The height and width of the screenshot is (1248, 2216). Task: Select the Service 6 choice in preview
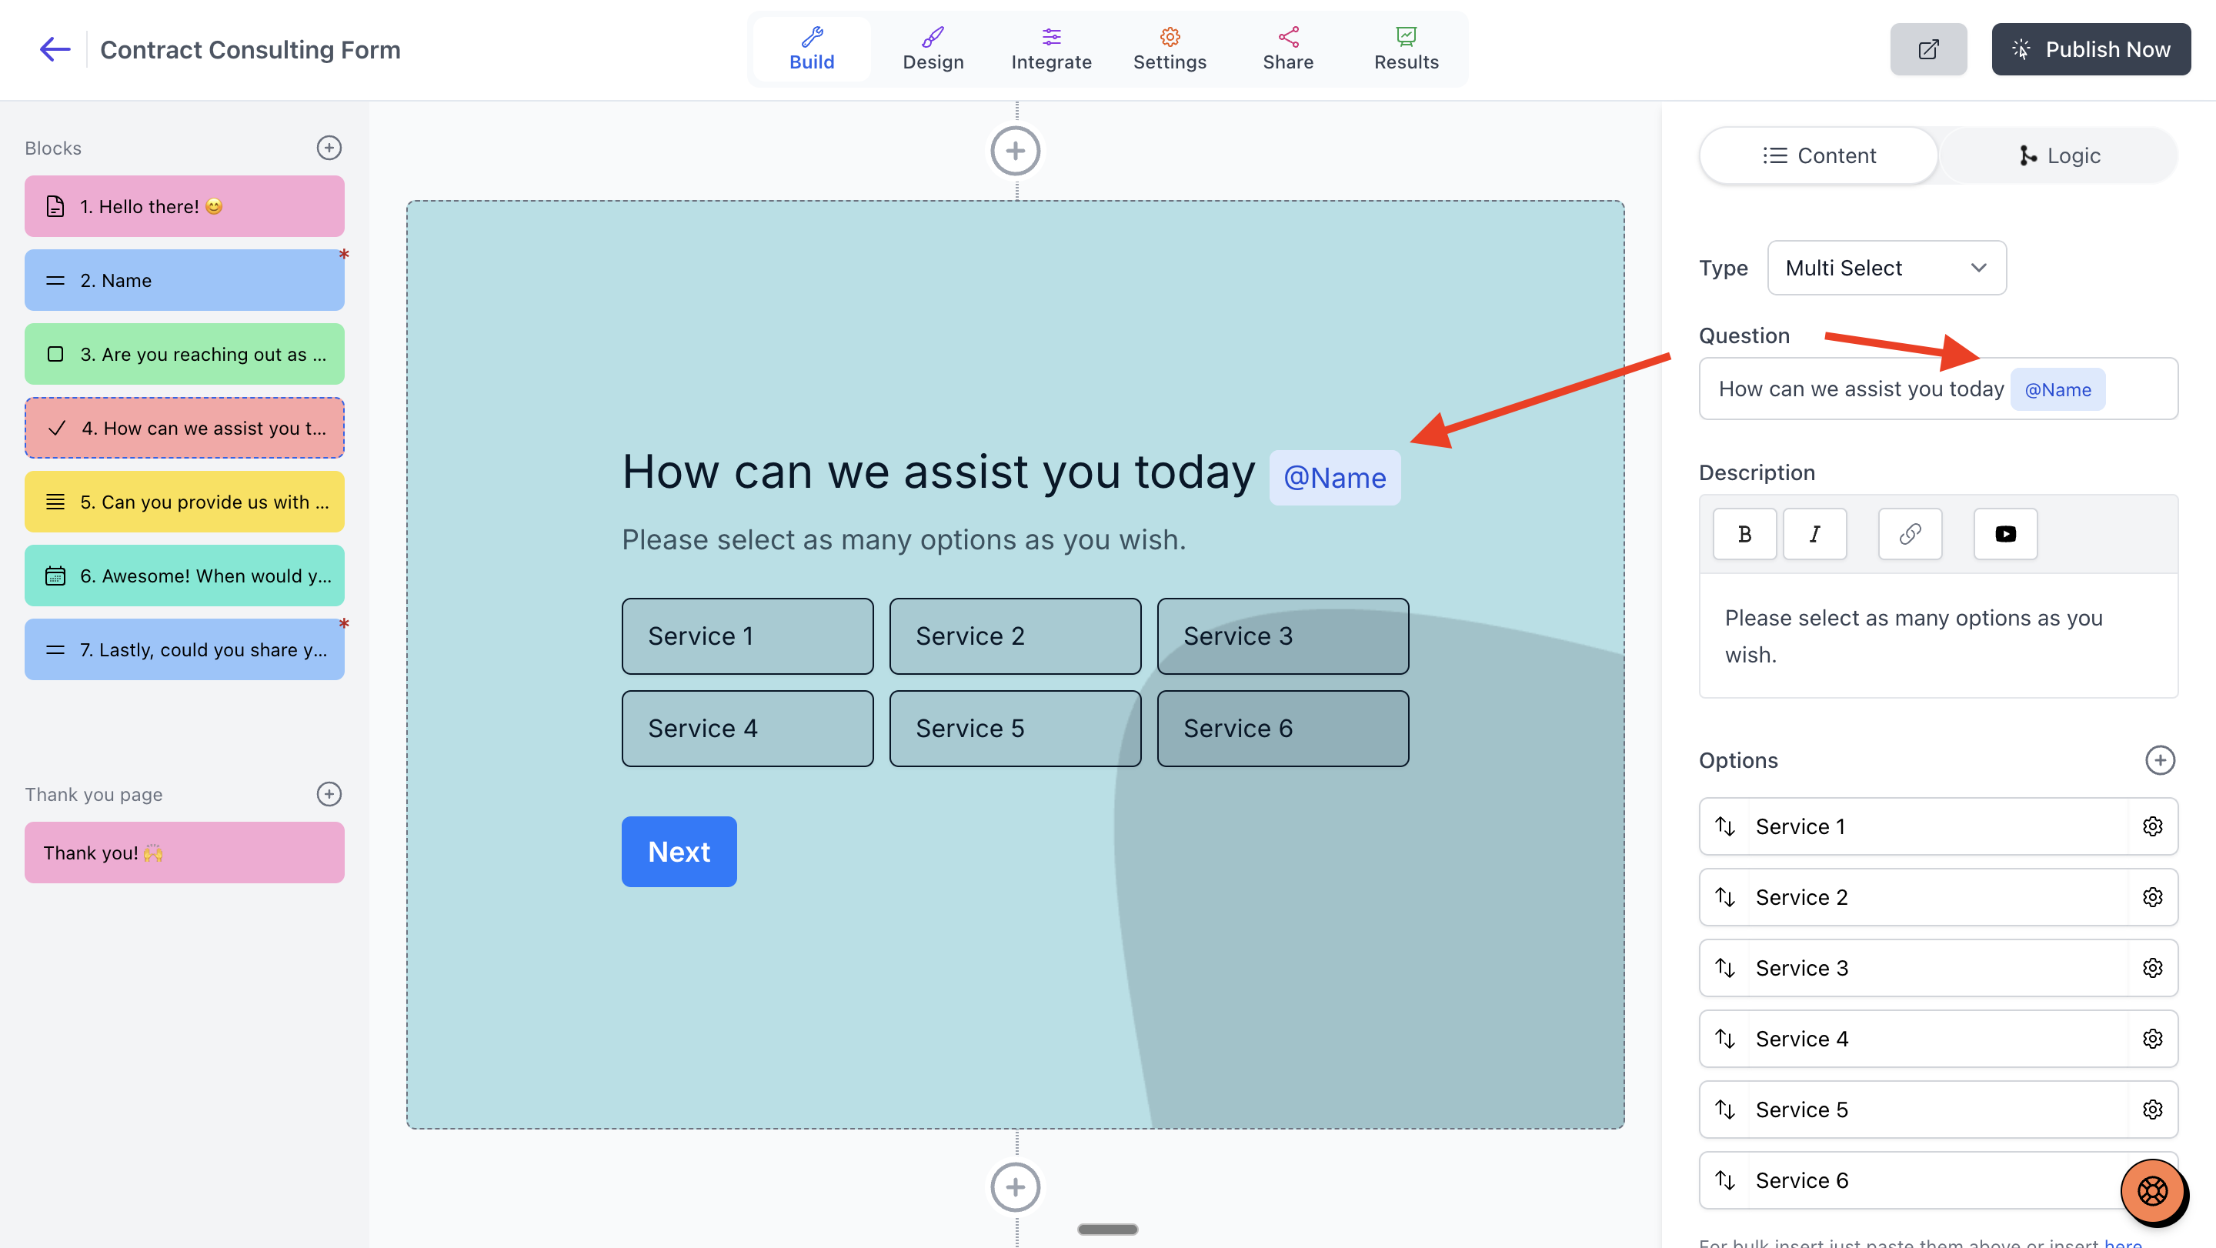click(1283, 729)
